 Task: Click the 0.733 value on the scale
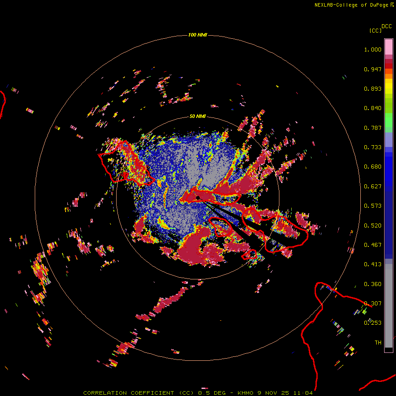pyautogui.click(x=373, y=147)
